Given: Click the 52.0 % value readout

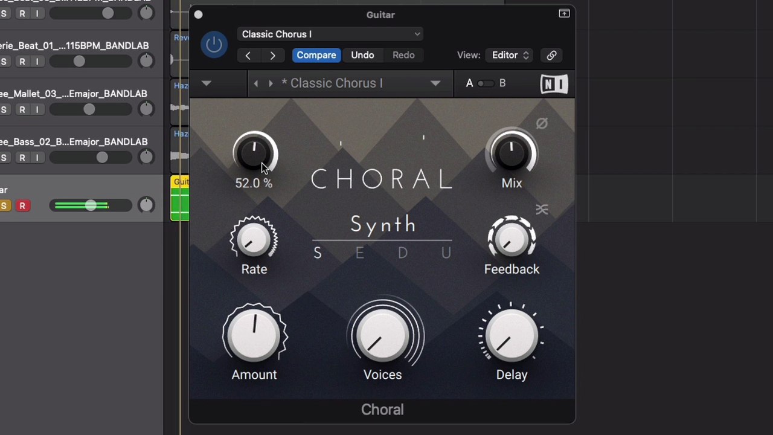Looking at the screenshot, I should pos(254,183).
